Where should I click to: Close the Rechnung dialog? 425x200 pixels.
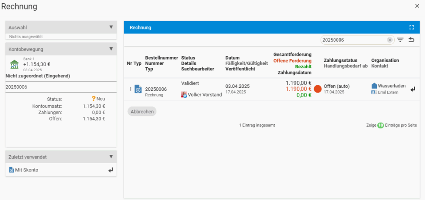(x=417, y=6)
